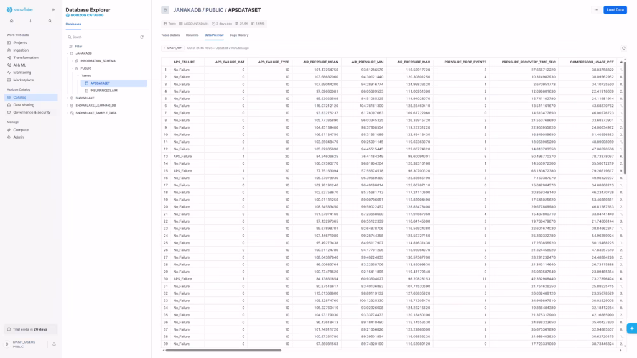Refresh the database list in explorer
Viewport: 637px width, 358px height.
tap(142, 37)
